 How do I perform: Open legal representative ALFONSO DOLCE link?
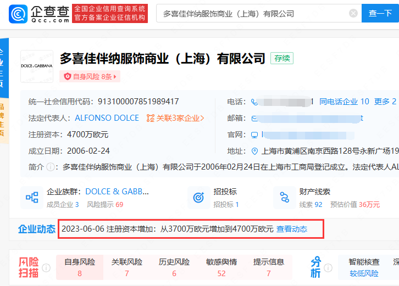[107, 118]
